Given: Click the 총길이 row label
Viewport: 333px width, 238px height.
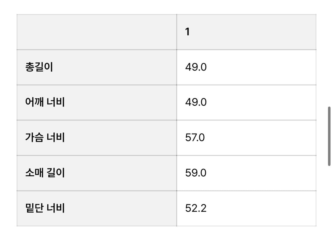Looking at the screenshot, I should 39,67.
